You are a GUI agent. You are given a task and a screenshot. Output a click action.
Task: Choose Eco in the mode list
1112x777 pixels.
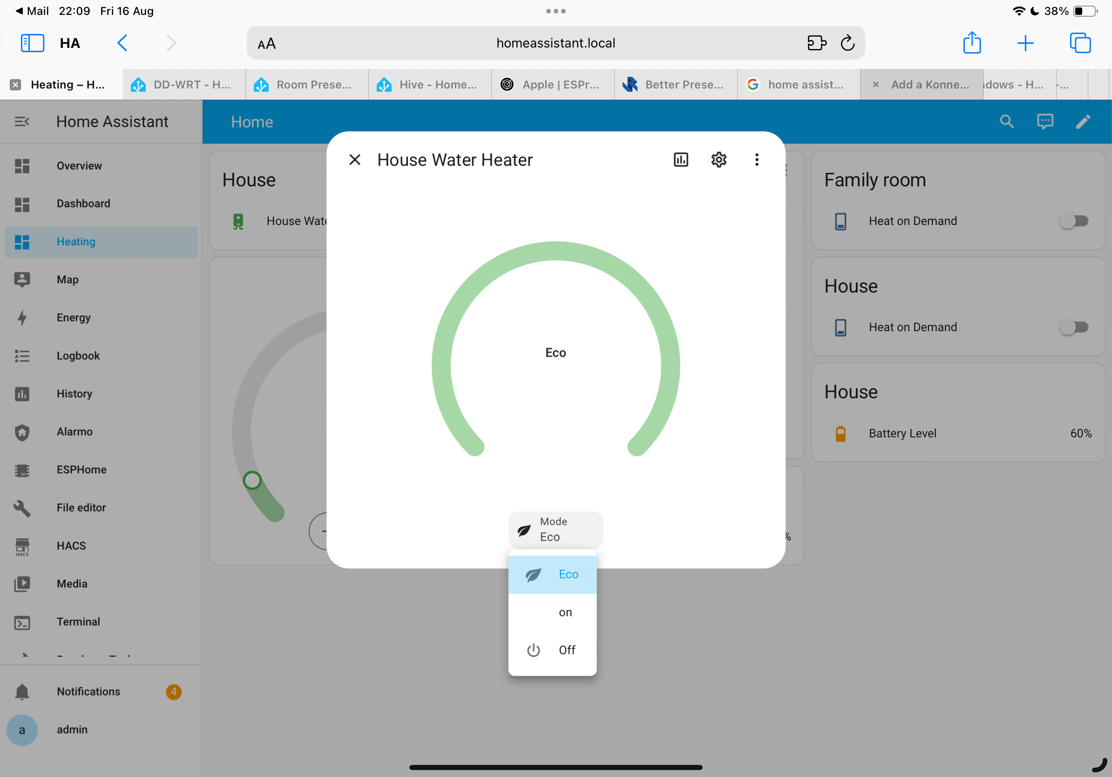point(552,574)
